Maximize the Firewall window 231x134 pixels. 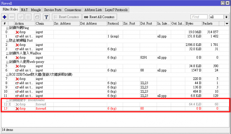223,3
